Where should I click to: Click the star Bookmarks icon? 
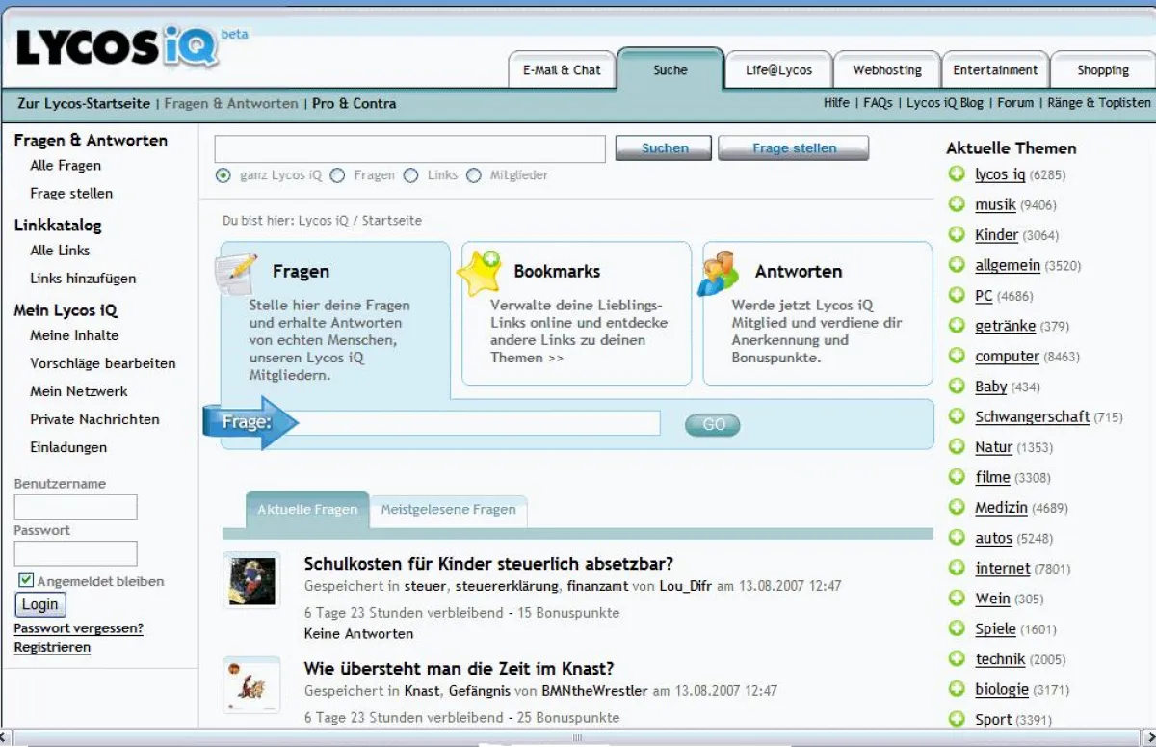(479, 273)
